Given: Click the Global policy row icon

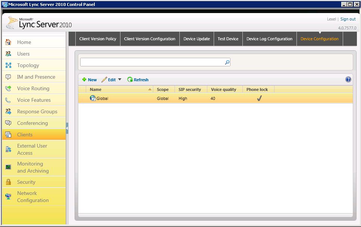Looking at the screenshot, I should point(93,98).
